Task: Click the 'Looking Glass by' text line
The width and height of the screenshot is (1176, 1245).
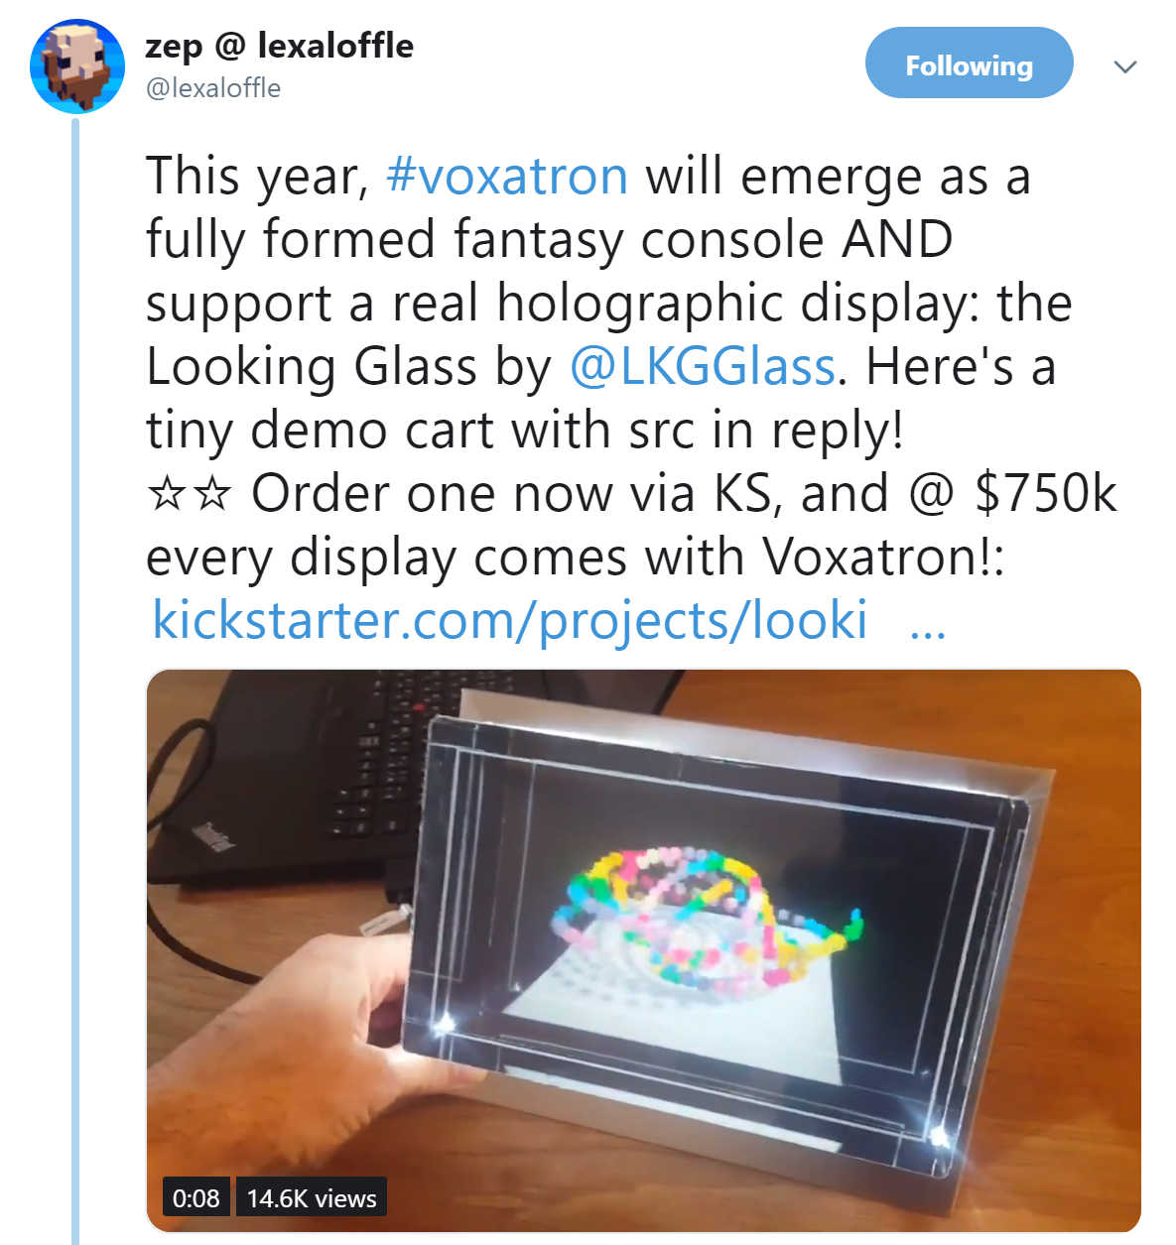Action: point(348,367)
